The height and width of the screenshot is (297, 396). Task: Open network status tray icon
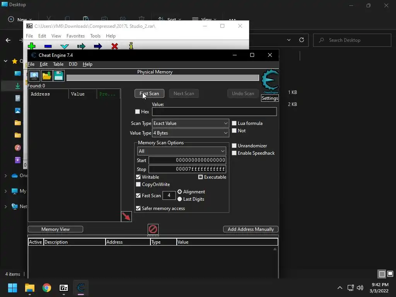pyautogui.click(x=350, y=288)
